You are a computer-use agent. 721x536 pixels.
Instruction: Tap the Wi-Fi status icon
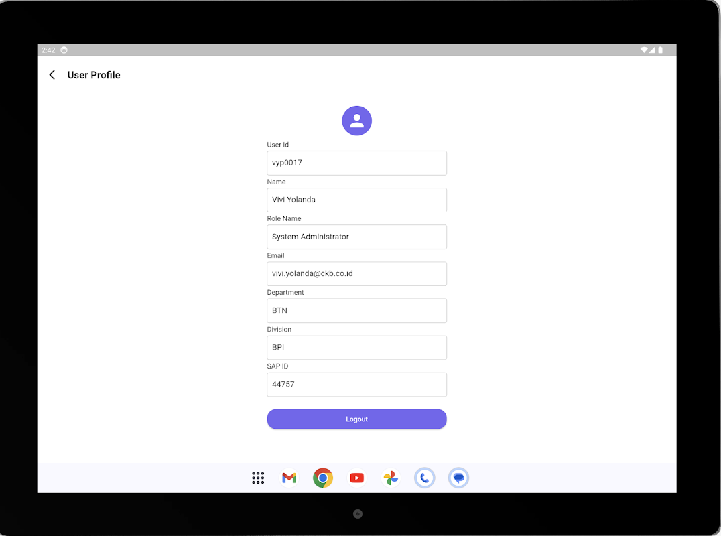(x=644, y=50)
